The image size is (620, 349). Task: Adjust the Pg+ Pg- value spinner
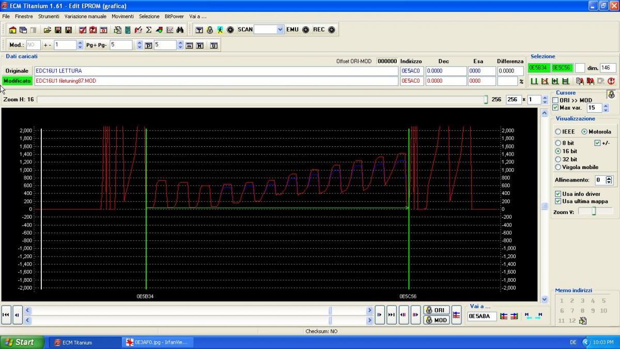139,45
